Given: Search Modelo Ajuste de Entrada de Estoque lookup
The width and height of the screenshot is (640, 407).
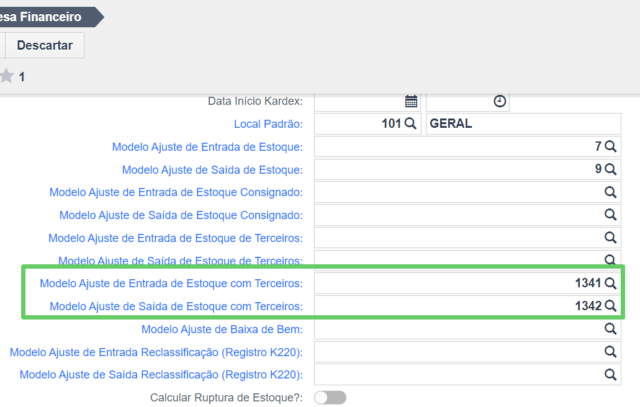Looking at the screenshot, I should [611, 146].
